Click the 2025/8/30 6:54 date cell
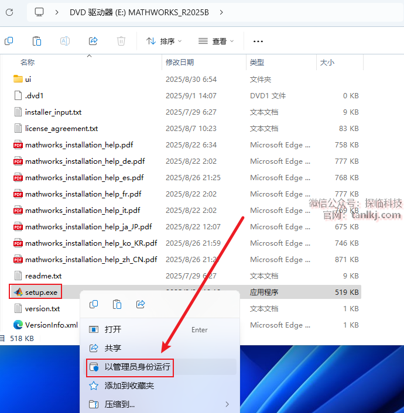This screenshot has width=404, height=413. pyautogui.click(x=191, y=80)
